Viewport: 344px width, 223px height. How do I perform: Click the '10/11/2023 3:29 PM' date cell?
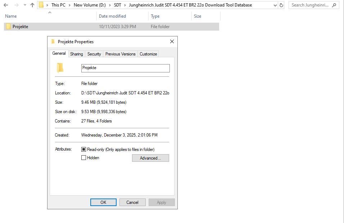(x=117, y=27)
